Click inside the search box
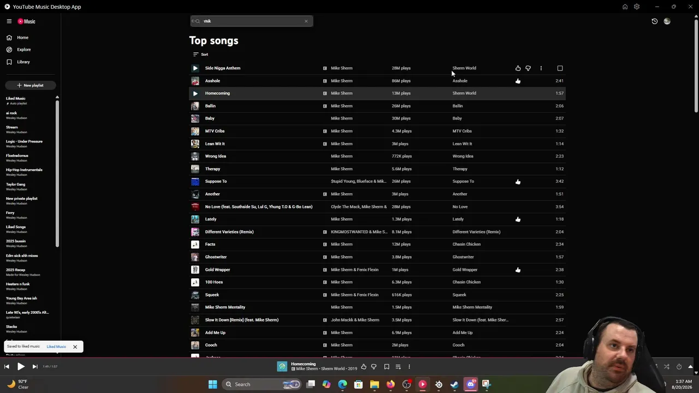The height and width of the screenshot is (393, 699). click(x=251, y=21)
